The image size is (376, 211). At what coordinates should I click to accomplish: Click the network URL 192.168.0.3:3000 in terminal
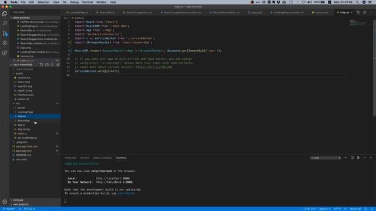pyautogui.click(x=115, y=182)
